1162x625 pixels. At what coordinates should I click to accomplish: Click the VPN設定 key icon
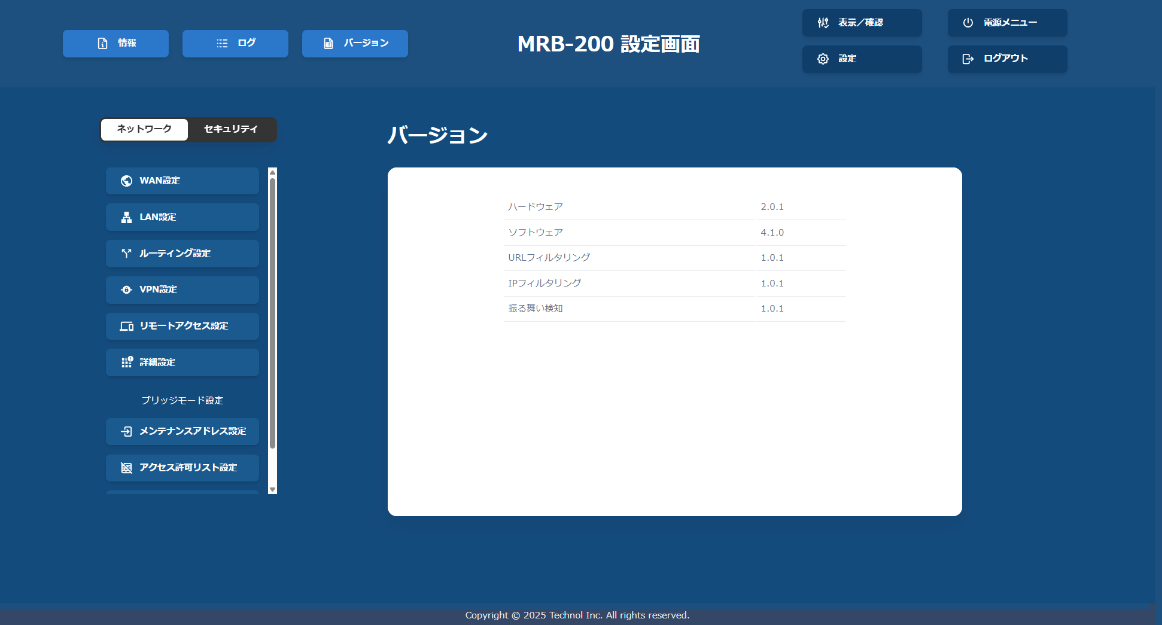tap(126, 289)
